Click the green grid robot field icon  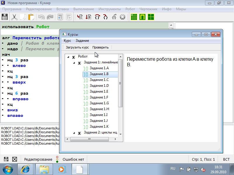click(x=134, y=17)
